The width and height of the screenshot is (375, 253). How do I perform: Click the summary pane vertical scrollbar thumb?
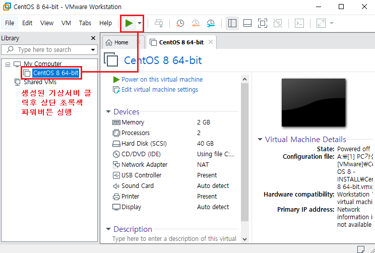point(244,152)
